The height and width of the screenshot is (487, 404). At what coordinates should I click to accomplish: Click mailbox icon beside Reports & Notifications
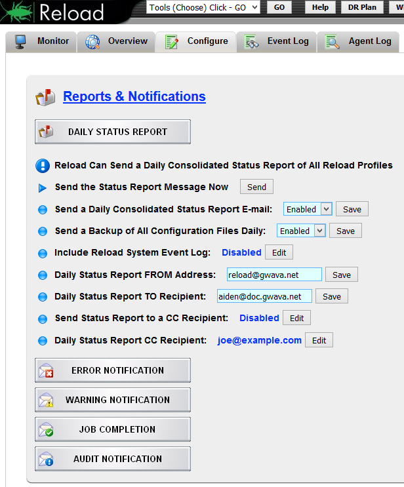point(45,97)
